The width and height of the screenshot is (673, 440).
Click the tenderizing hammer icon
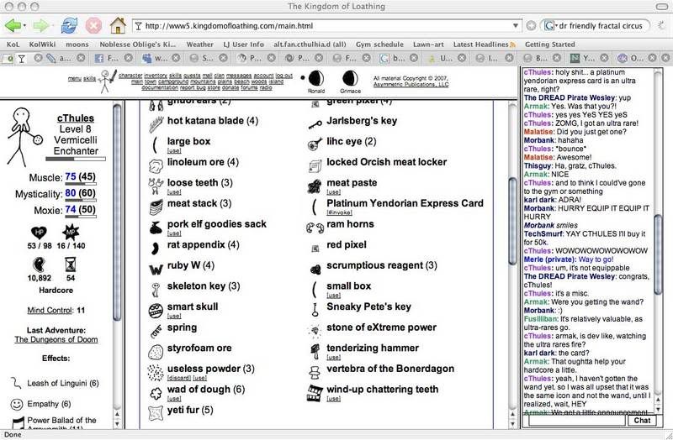pyautogui.click(x=315, y=352)
